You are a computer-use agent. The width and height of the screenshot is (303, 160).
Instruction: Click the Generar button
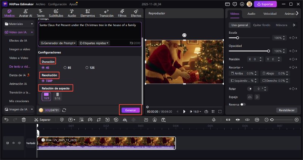tap(130, 110)
